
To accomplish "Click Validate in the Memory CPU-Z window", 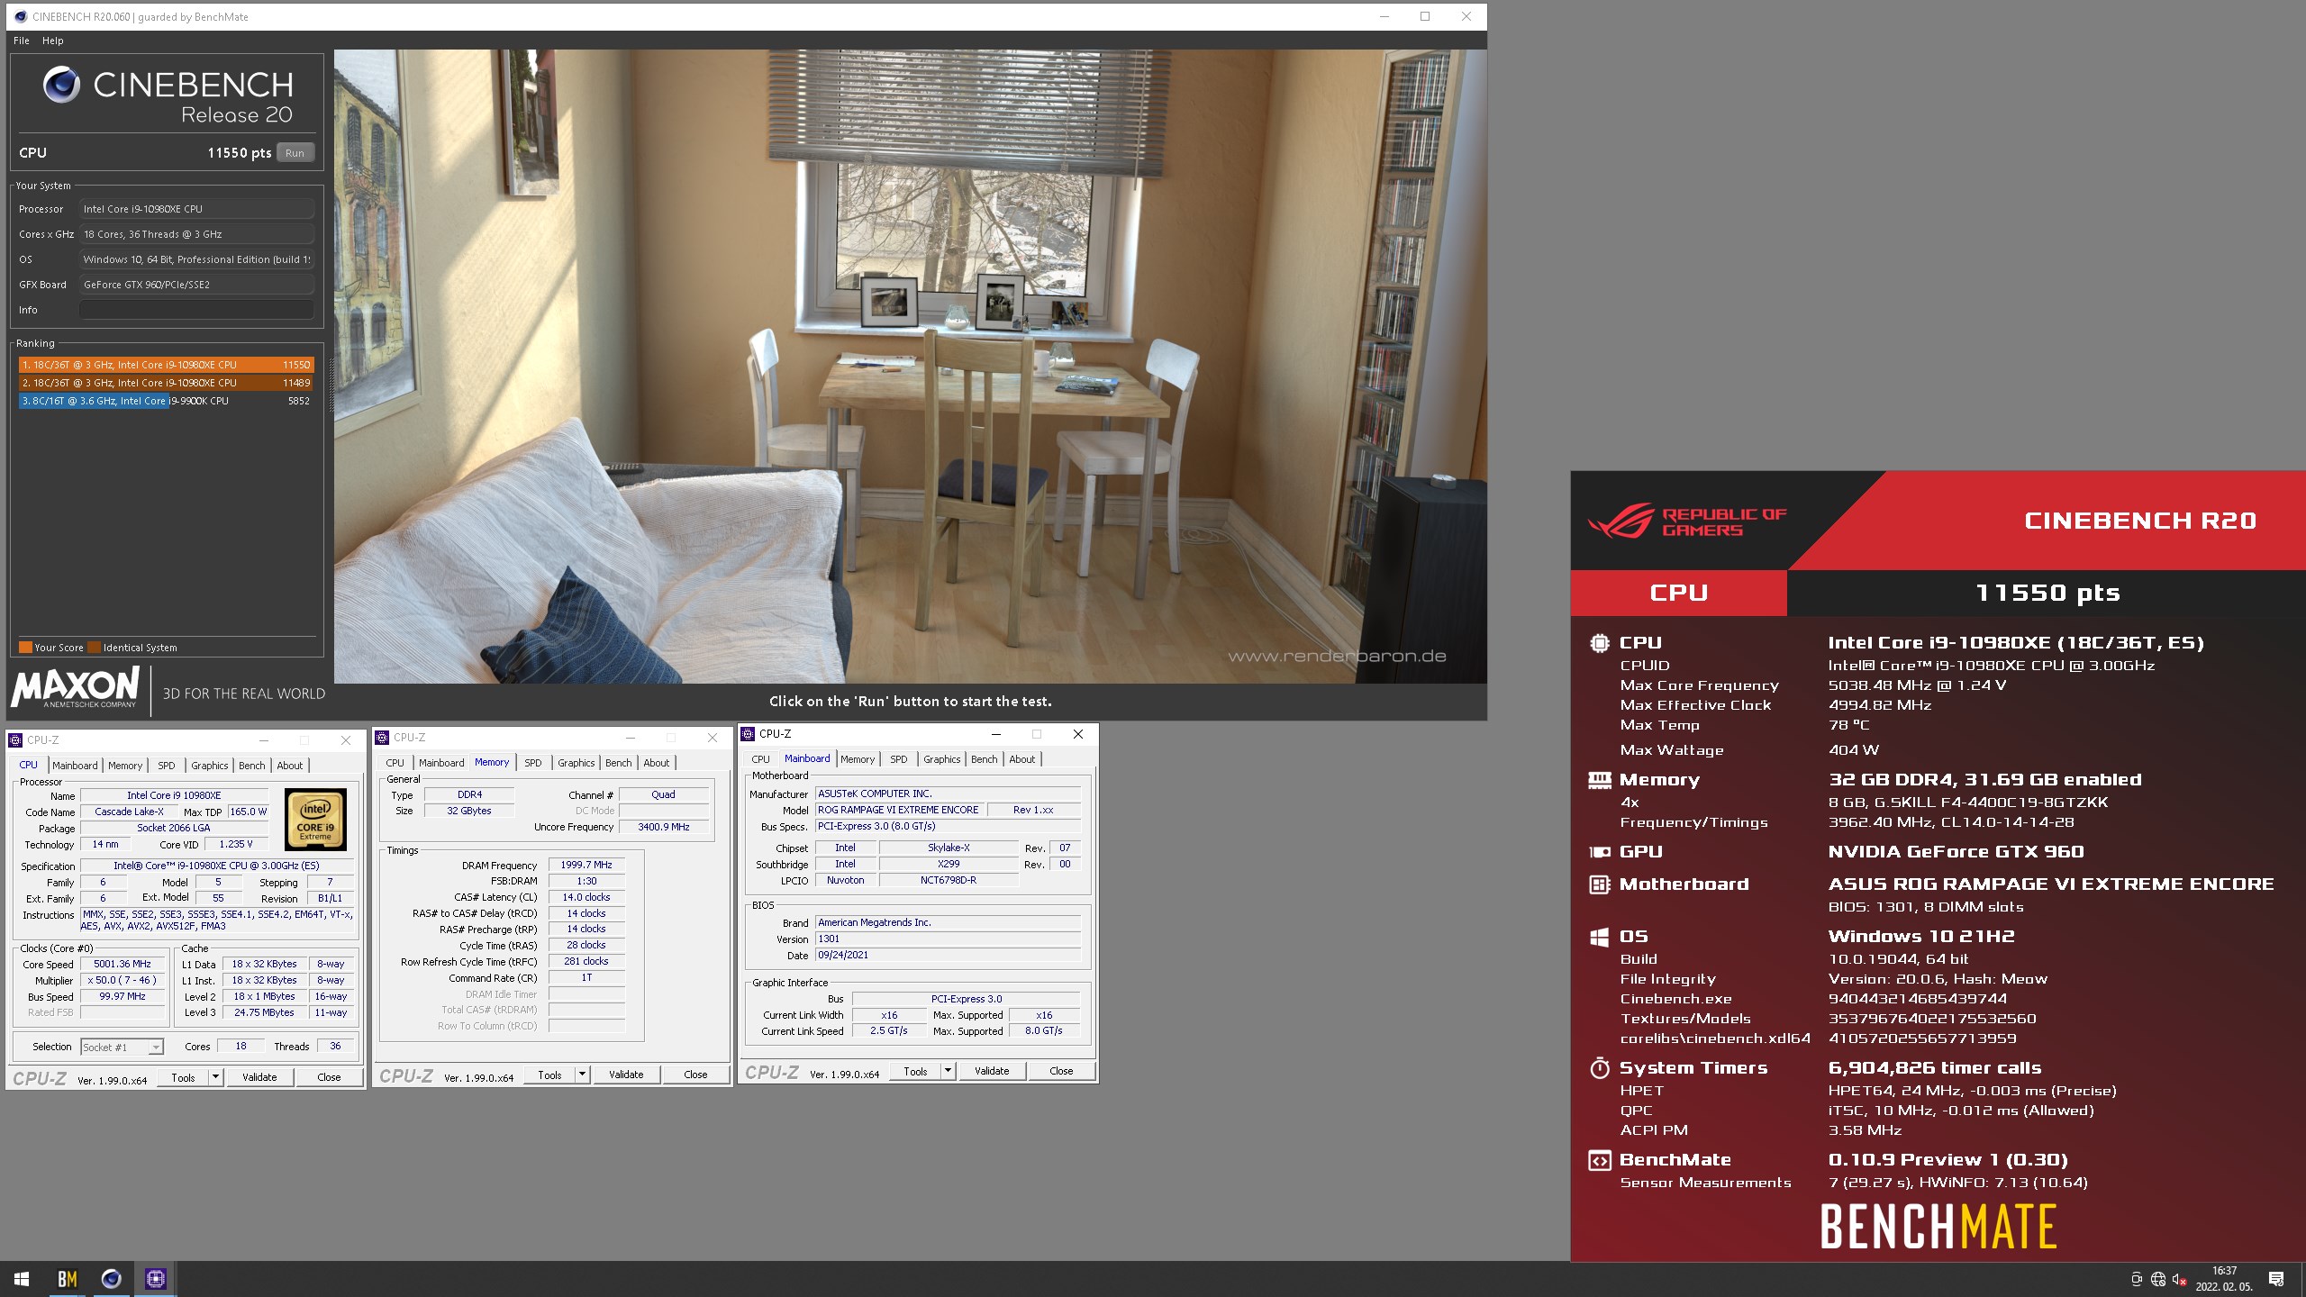I will click(x=626, y=1075).
